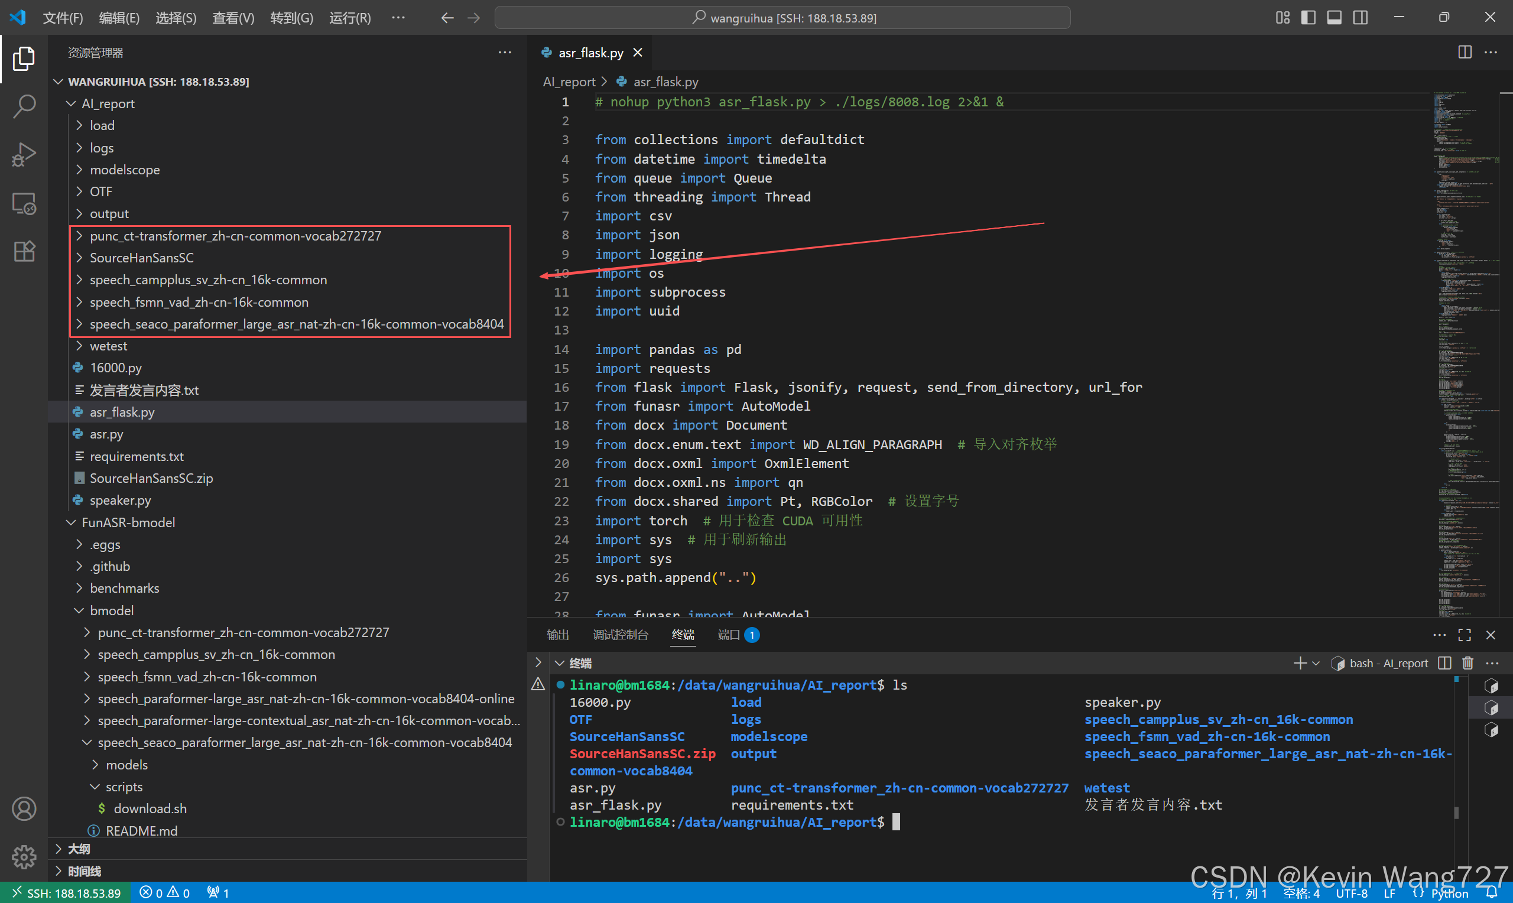Screen dimensions: 1513x903
Task: Click the SSH: 188.18.53.89 remote indicator
Action: [x=65, y=892]
